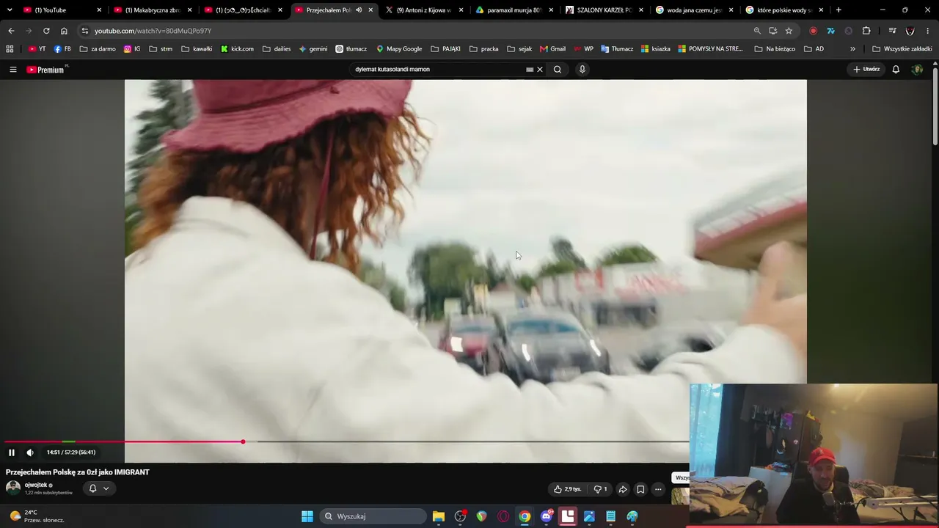The width and height of the screenshot is (939, 528).
Task: Toggle channel notification bell for ojwojtek
Action: coord(92,488)
